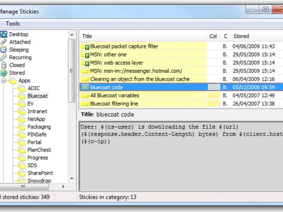Collapse the Apps folder tree node
The height and width of the screenshot is (212, 283).
4,81
